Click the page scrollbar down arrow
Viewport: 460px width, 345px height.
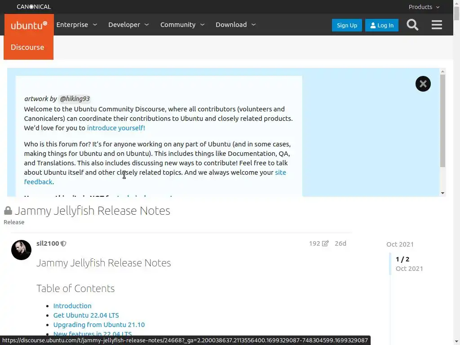tap(457, 342)
